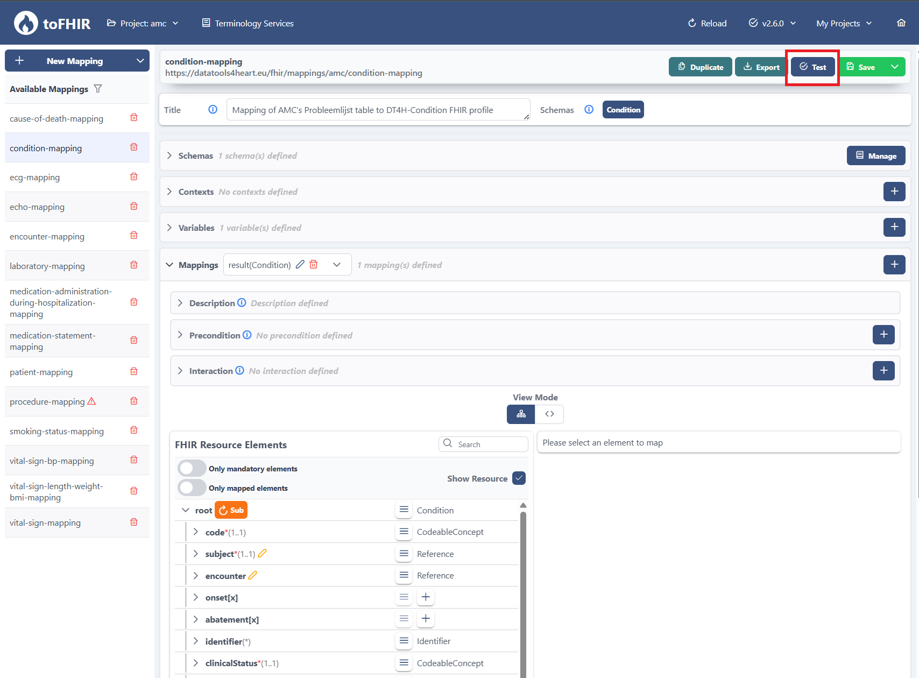Viewport: 919px width, 678px height.
Task: Open Terminology Services menu
Action: tap(248, 23)
